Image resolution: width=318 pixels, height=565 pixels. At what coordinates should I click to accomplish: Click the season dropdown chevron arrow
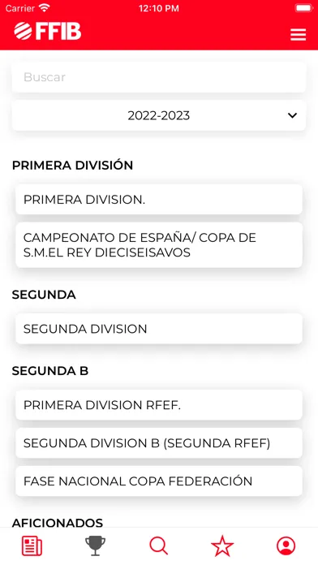point(292,115)
